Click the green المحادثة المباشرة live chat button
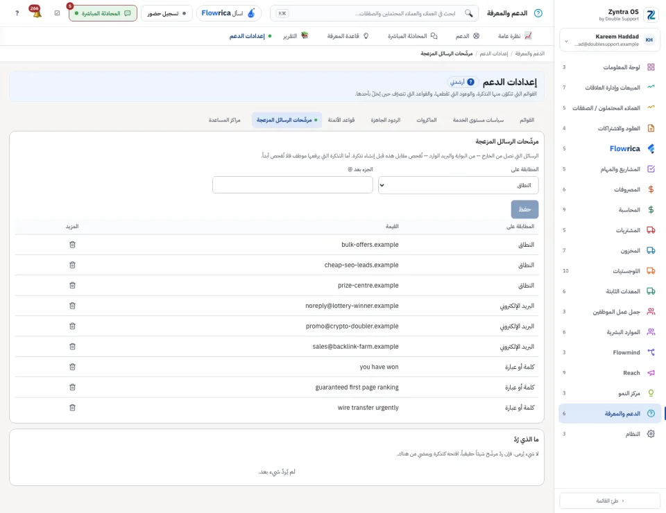 tap(103, 13)
